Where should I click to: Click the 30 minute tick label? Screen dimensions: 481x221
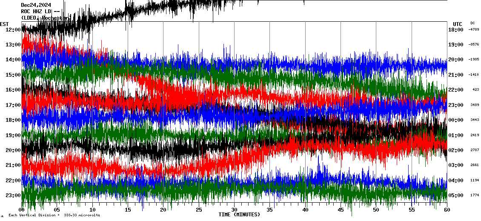point(234,210)
